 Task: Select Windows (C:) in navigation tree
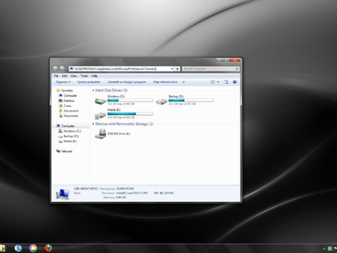point(72,131)
